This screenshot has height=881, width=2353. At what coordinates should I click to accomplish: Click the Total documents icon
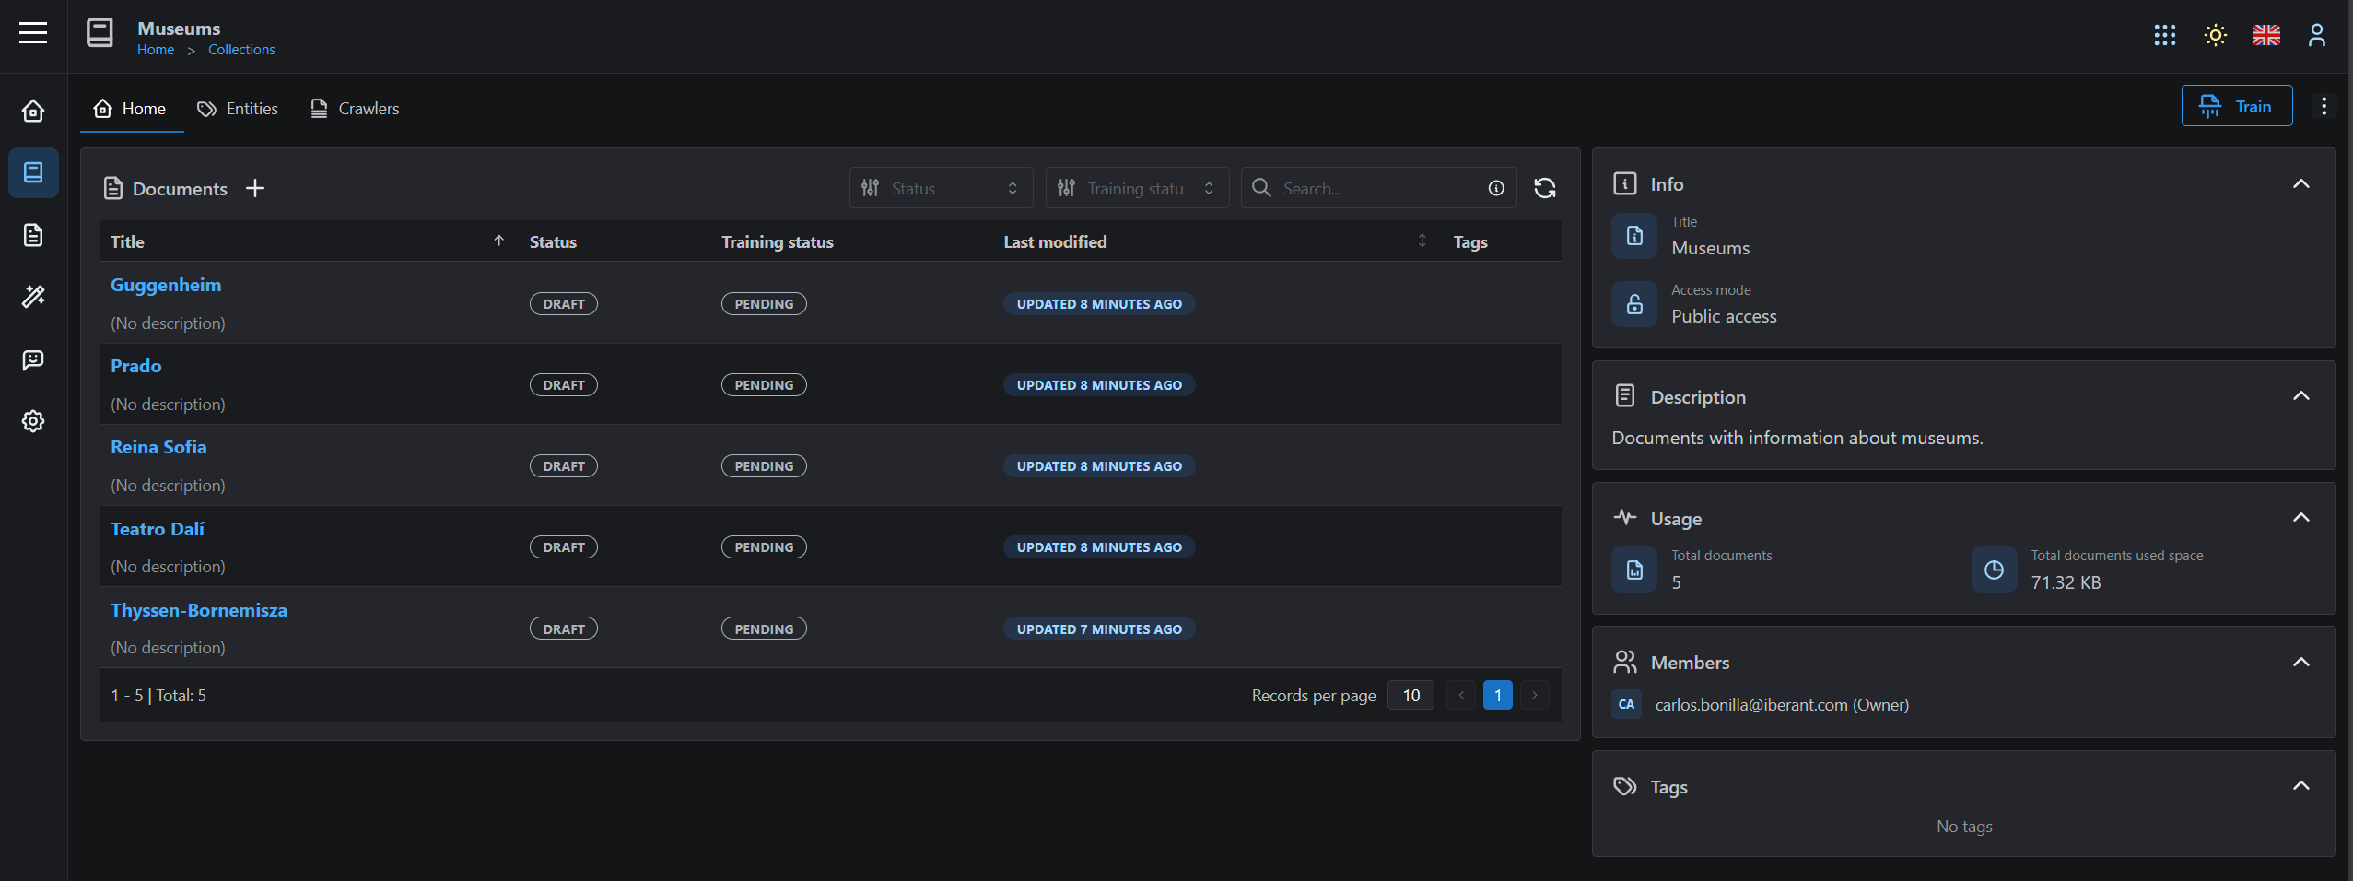[x=1634, y=570]
